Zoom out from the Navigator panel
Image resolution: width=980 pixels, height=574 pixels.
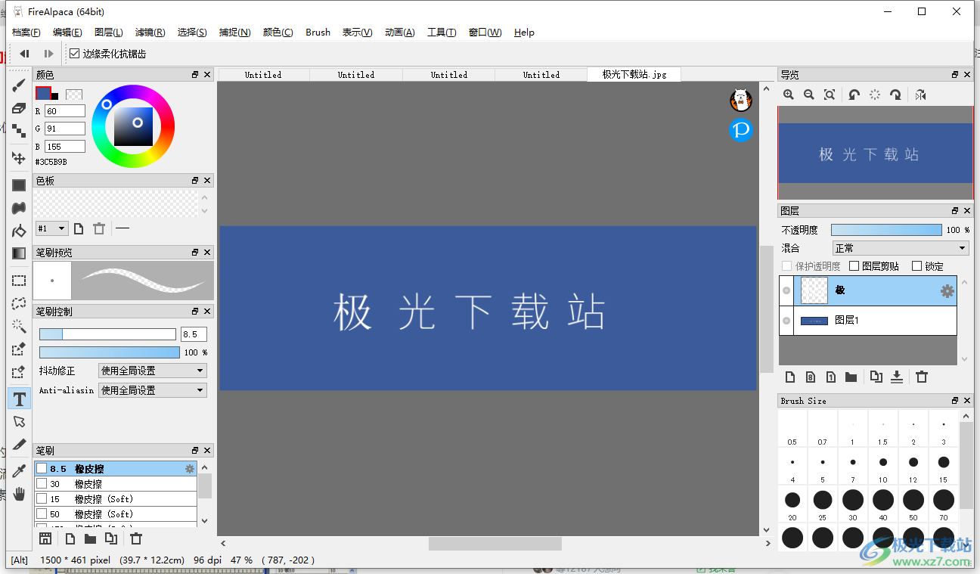(809, 95)
